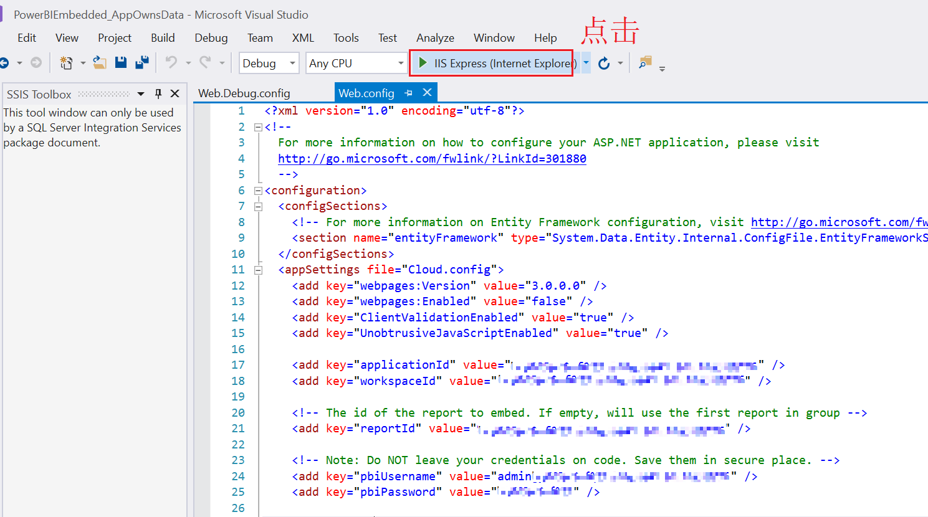
Task: Click the Save All icon
Action: 142,62
